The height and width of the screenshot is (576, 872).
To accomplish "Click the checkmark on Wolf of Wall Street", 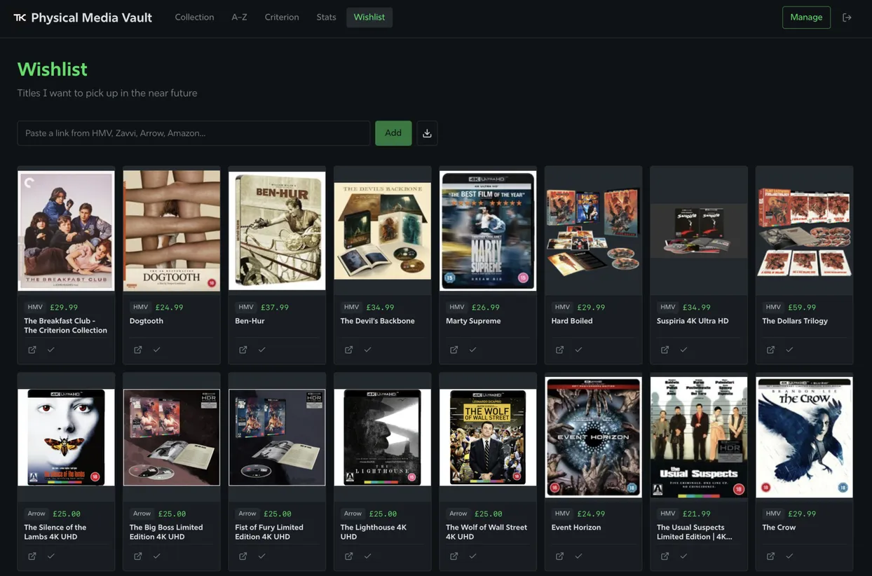I will click(473, 556).
